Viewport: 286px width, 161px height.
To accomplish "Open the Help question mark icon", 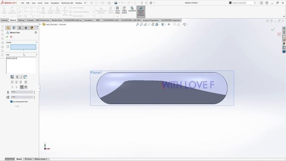I will point(267,3).
